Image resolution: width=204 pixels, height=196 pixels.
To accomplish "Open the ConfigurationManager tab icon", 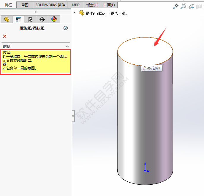I will (x=30, y=19).
